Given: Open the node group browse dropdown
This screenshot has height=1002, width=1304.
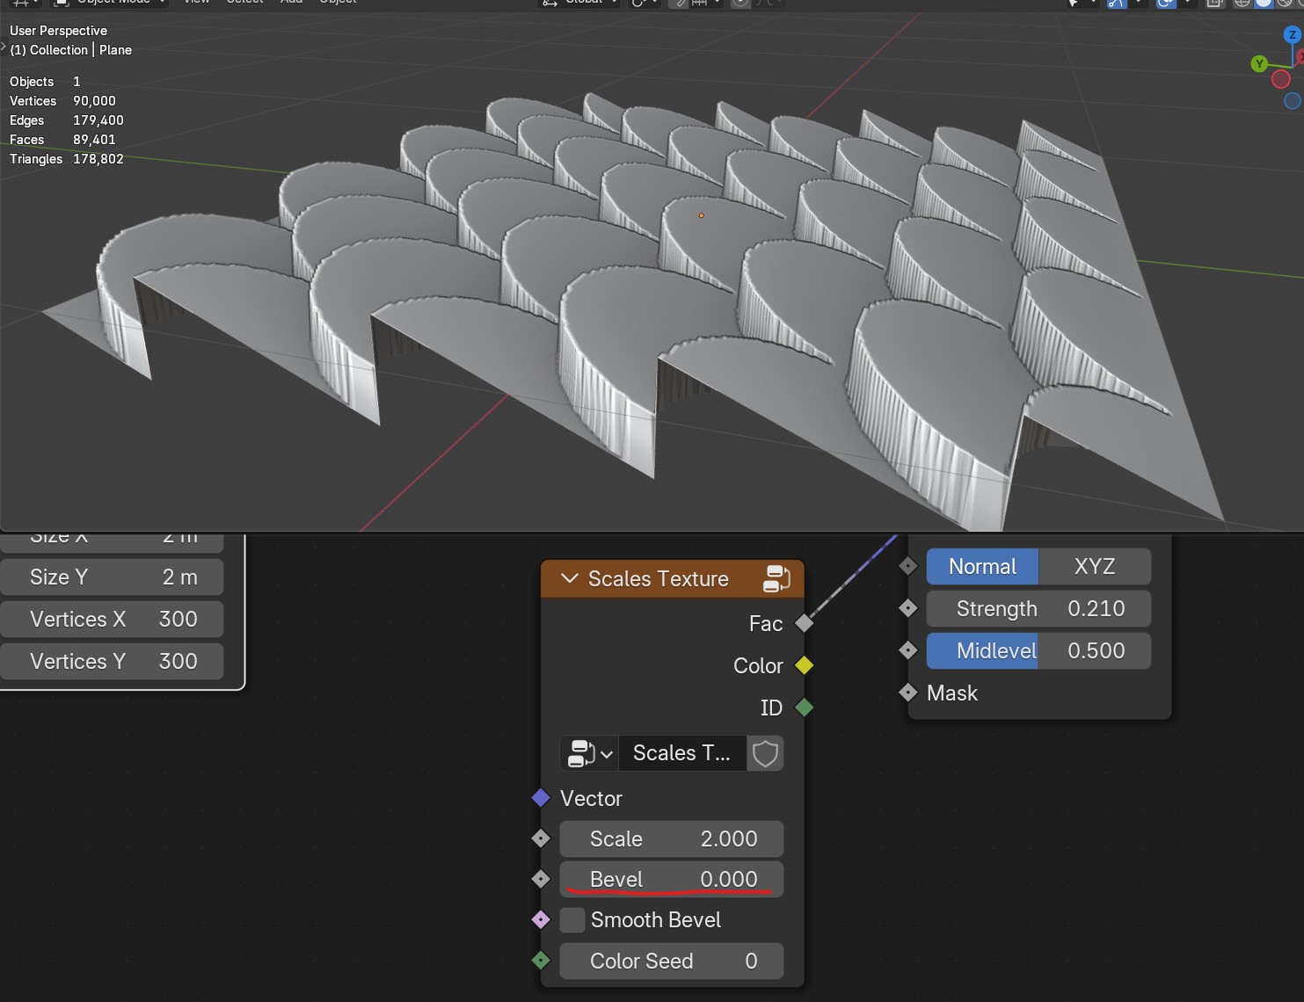Looking at the screenshot, I should (x=589, y=753).
